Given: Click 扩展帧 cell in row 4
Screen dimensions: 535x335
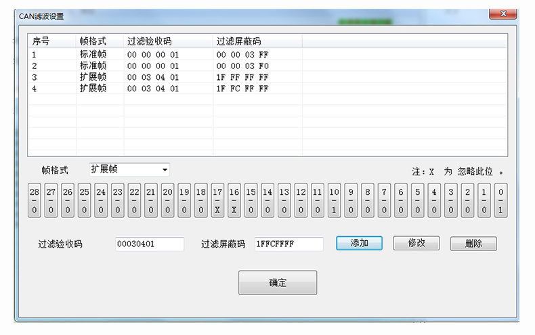Looking at the screenshot, I should [93, 88].
